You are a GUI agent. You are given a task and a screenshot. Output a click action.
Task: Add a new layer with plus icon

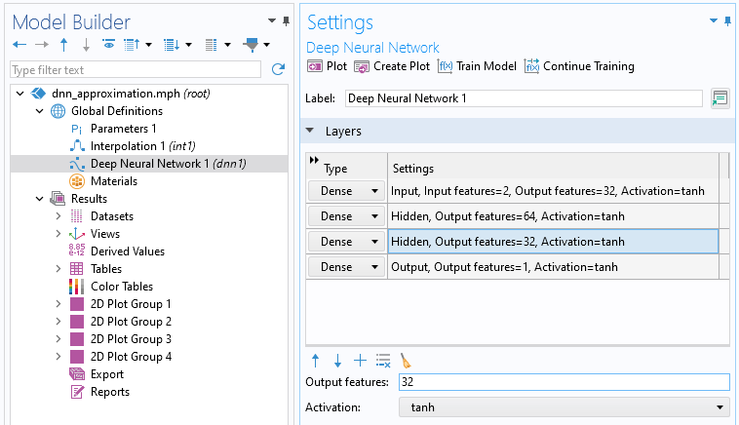[x=360, y=361]
